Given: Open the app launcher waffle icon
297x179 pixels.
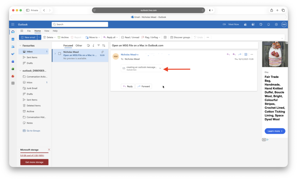Looking at the screenshot, I should tap(13, 24).
